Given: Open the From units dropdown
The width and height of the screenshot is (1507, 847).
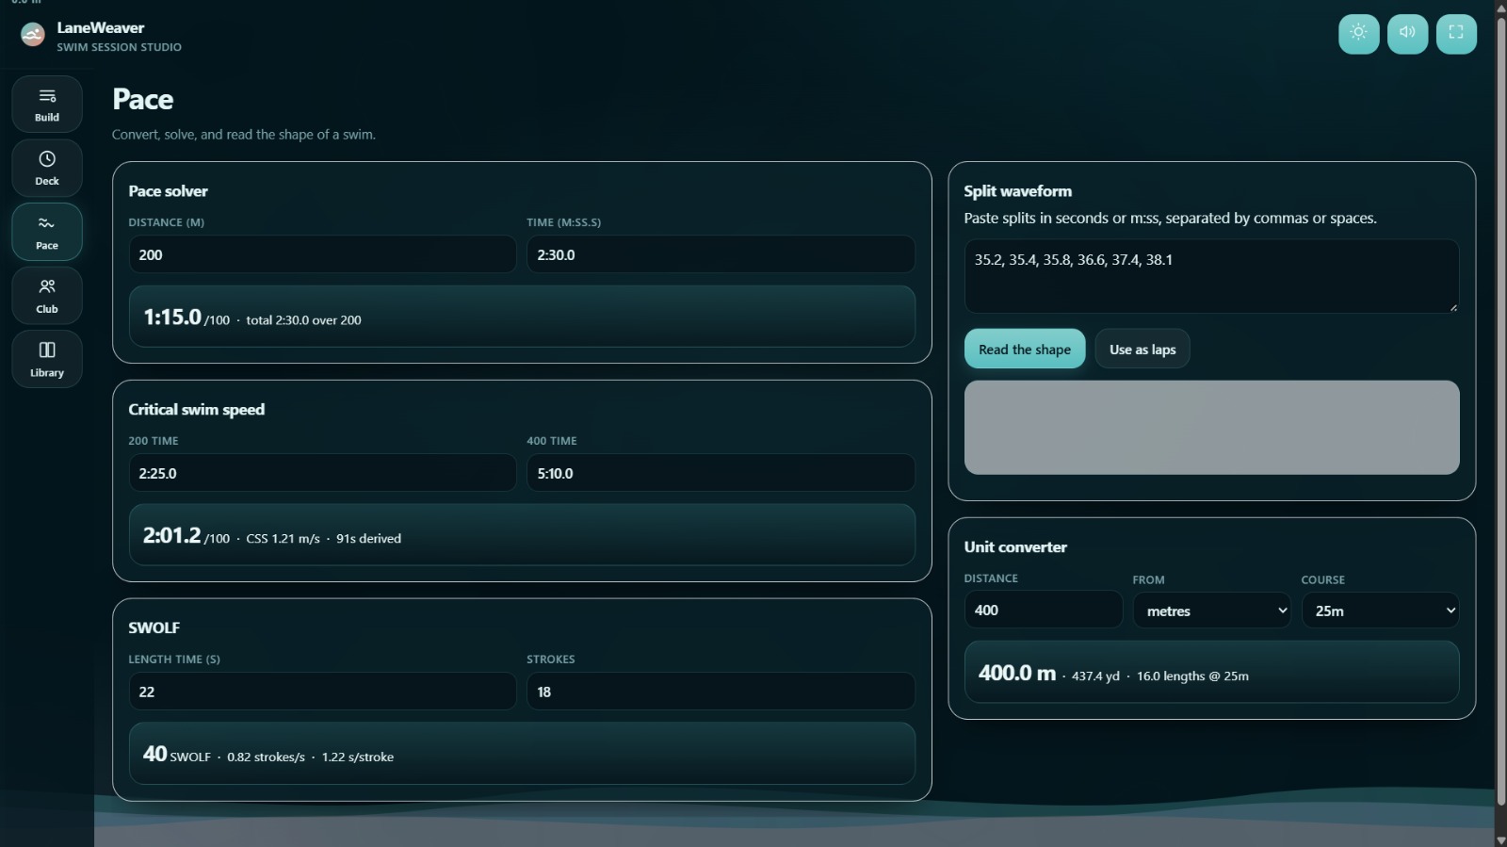Looking at the screenshot, I should coord(1211,611).
